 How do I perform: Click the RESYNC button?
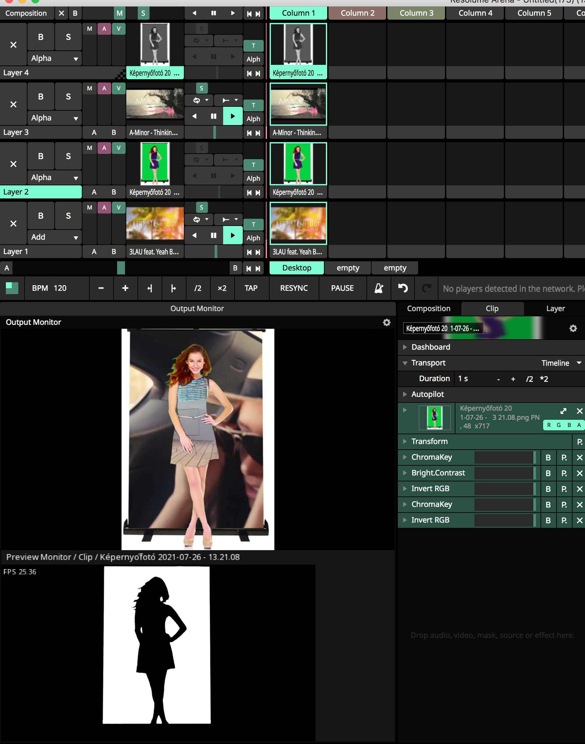coord(293,288)
